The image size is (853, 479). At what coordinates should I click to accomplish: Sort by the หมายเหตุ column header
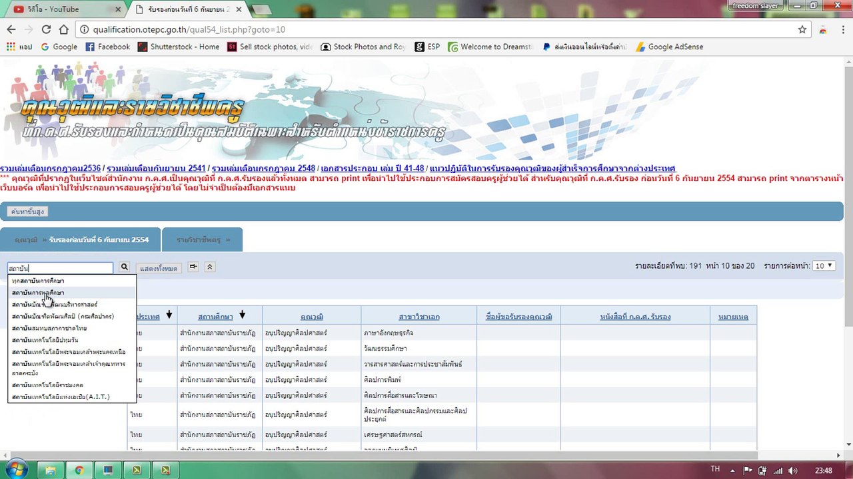pyautogui.click(x=733, y=317)
